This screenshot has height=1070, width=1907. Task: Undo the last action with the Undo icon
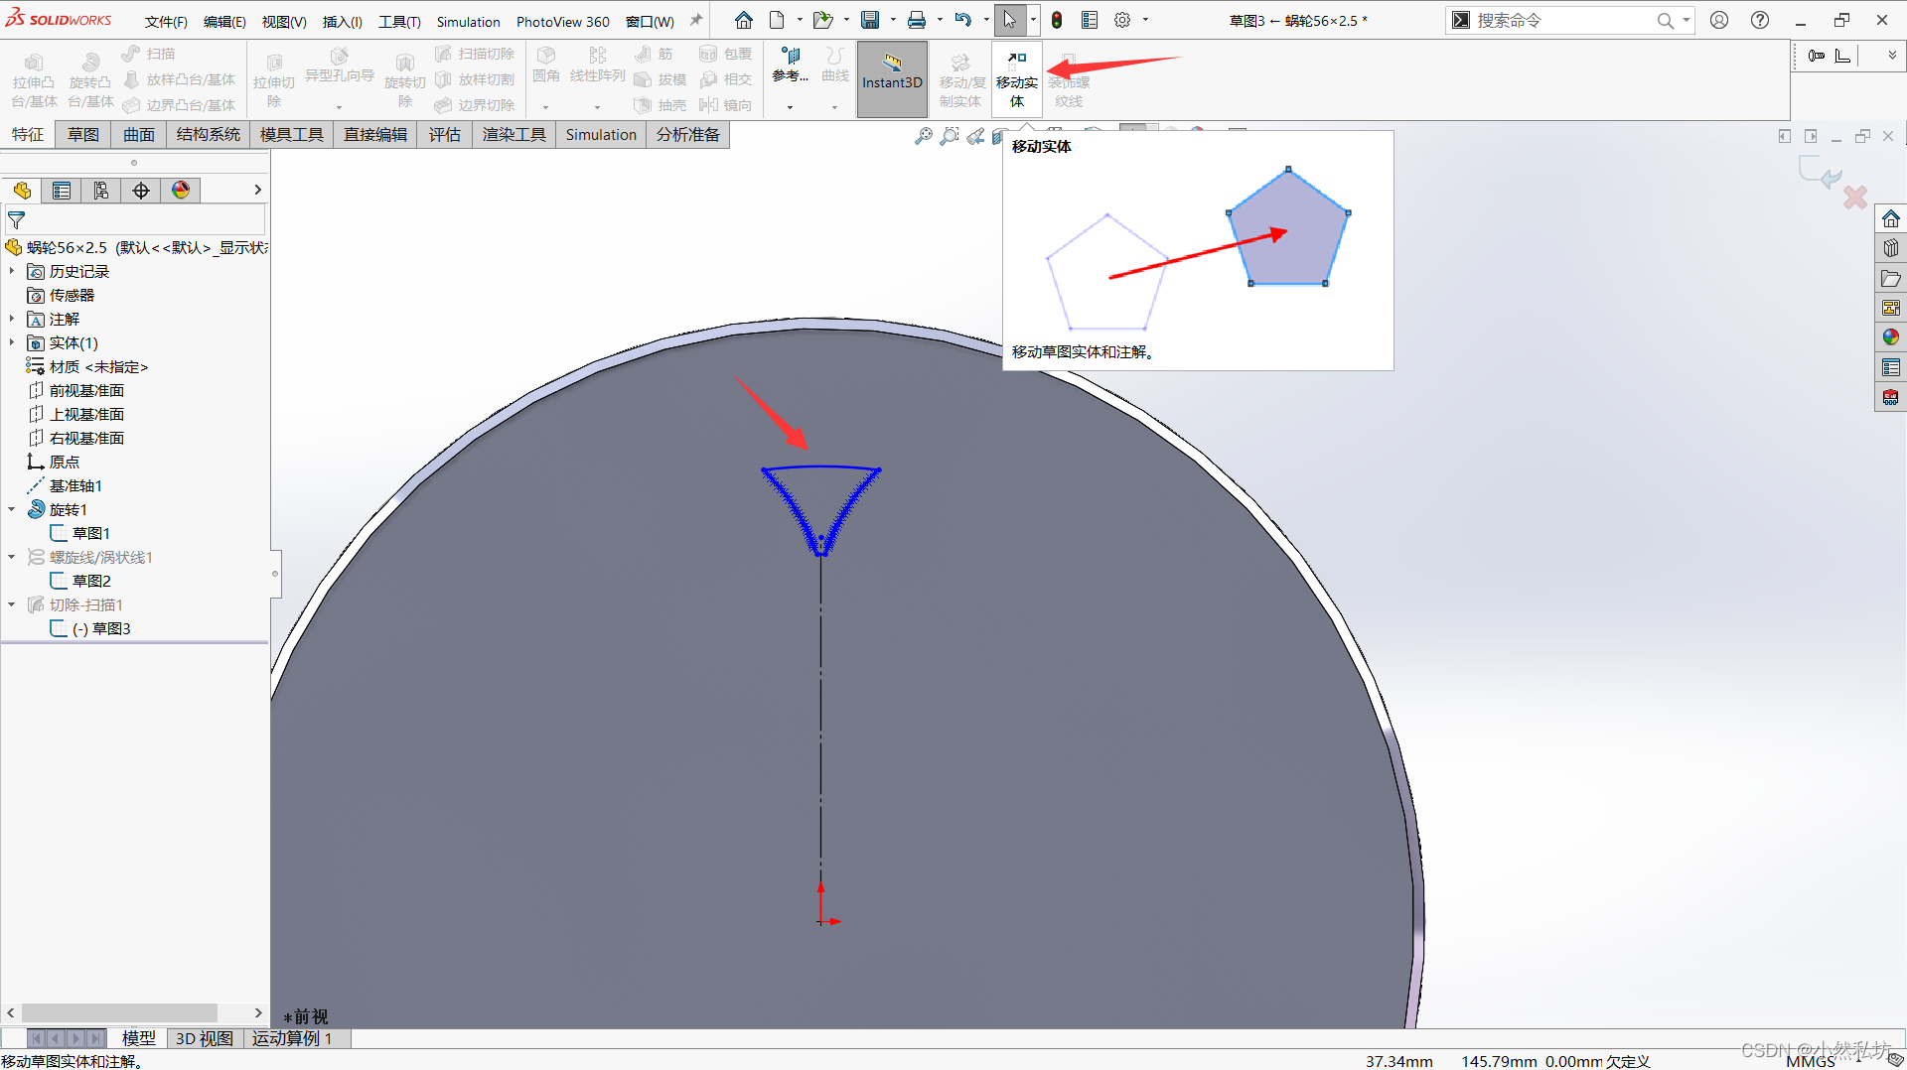tap(962, 20)
